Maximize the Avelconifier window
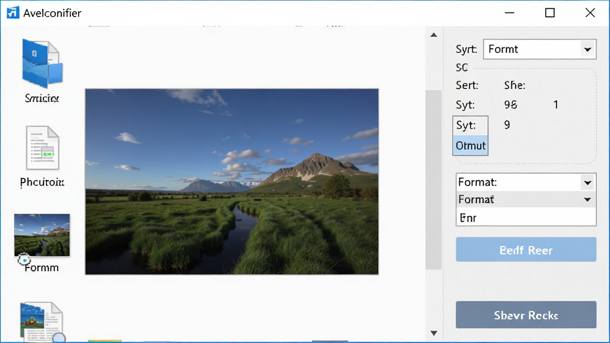610x343 pixels. [x=550, y=13]
